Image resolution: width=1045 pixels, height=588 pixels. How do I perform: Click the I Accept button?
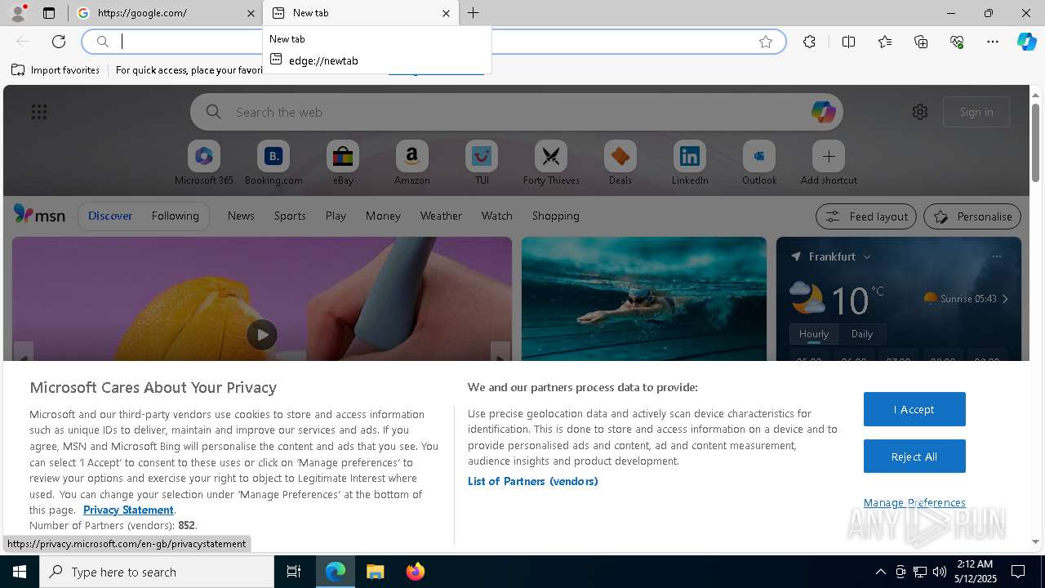(x=914, y=409)
